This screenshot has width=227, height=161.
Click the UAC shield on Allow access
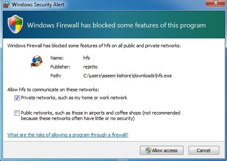pos(148,150)
